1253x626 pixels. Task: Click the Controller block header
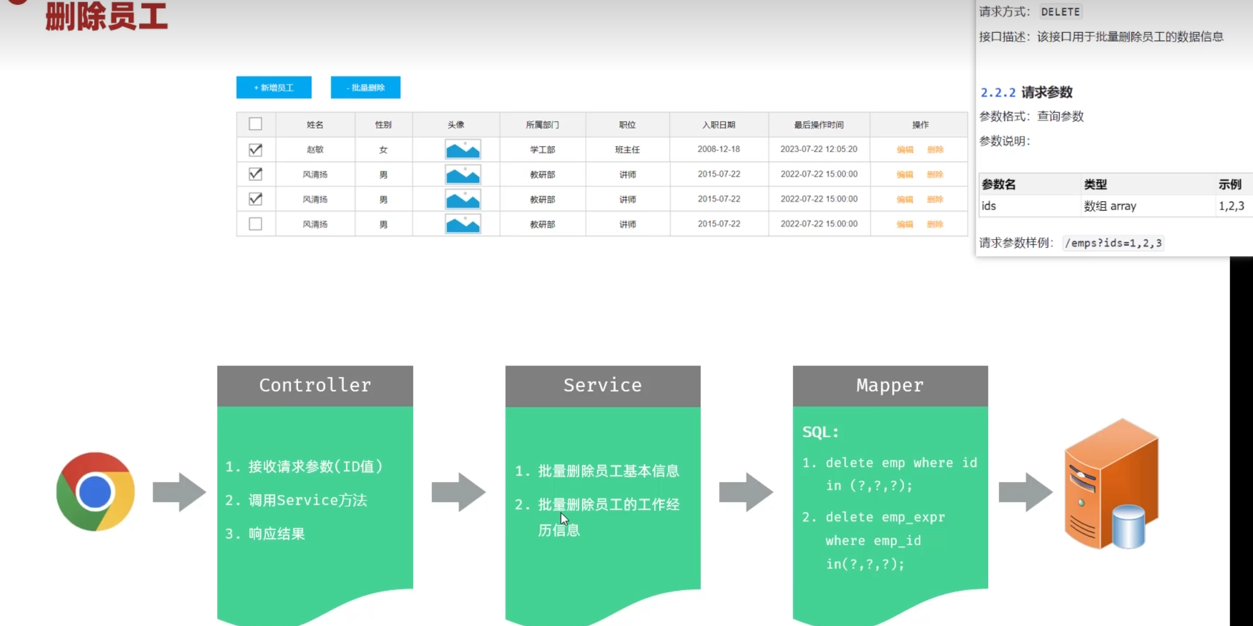[315, 385]
